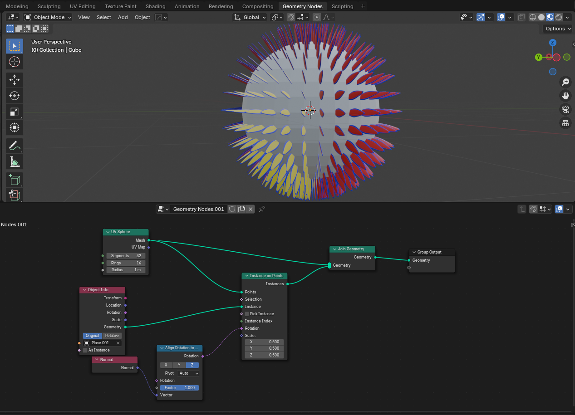The width and height of the screenshot is (575, 415).
Task: Switch to the Shading workspace tab
Action: [x=156, y=6]
